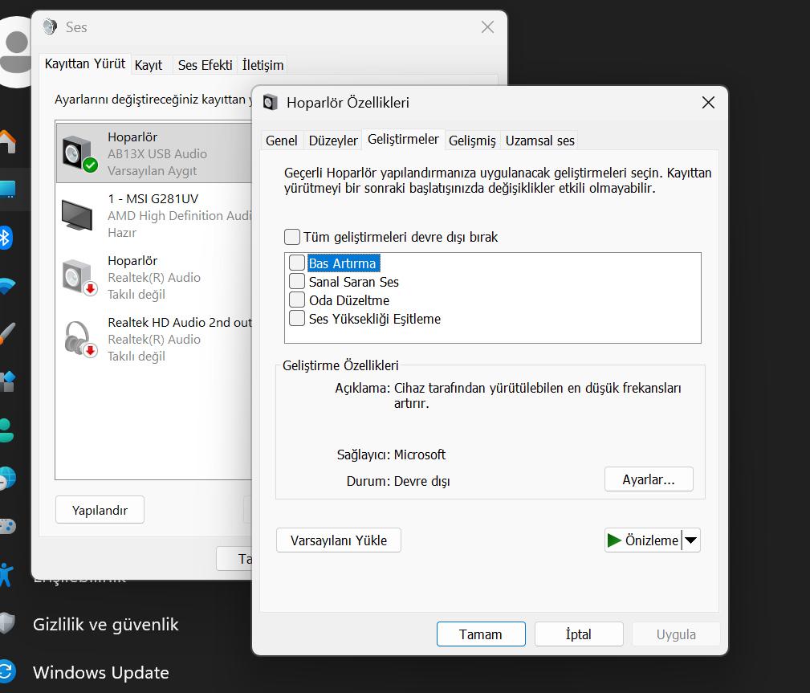This screenshot has width=810, height=693.
Task: Open Gizlilik ve güvenlik settings
Action: [105, 624]
